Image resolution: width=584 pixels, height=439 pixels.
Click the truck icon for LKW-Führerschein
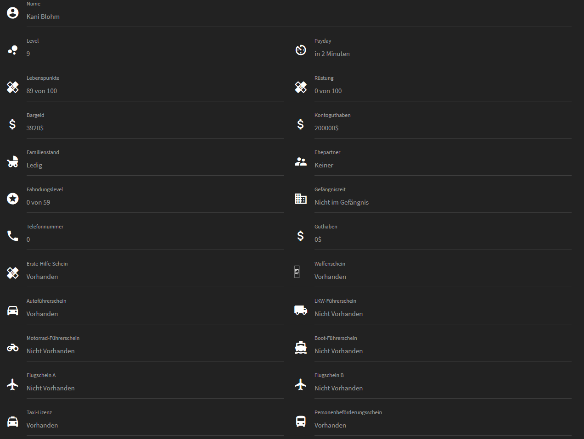301,310
